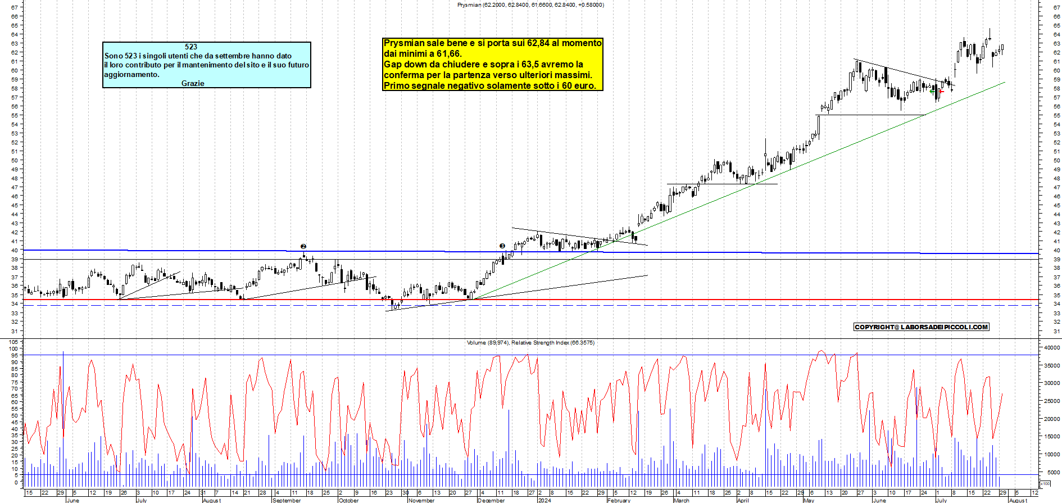Click the March month label

click(x=681, y=500)
